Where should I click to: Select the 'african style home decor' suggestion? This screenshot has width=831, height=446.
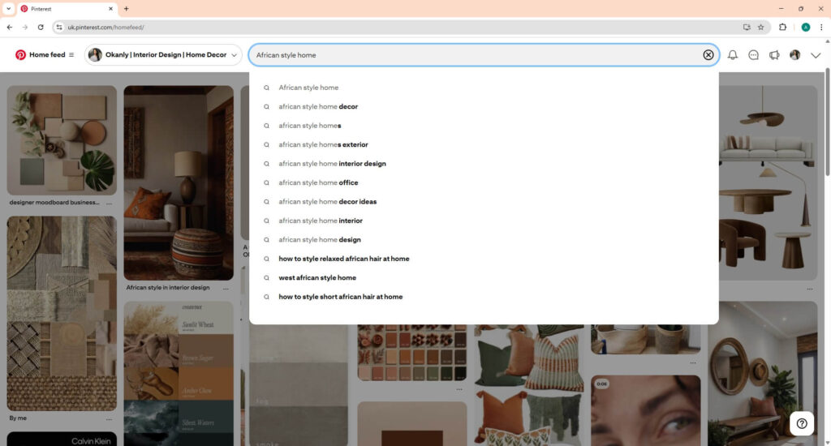click(x=318, y=106)
